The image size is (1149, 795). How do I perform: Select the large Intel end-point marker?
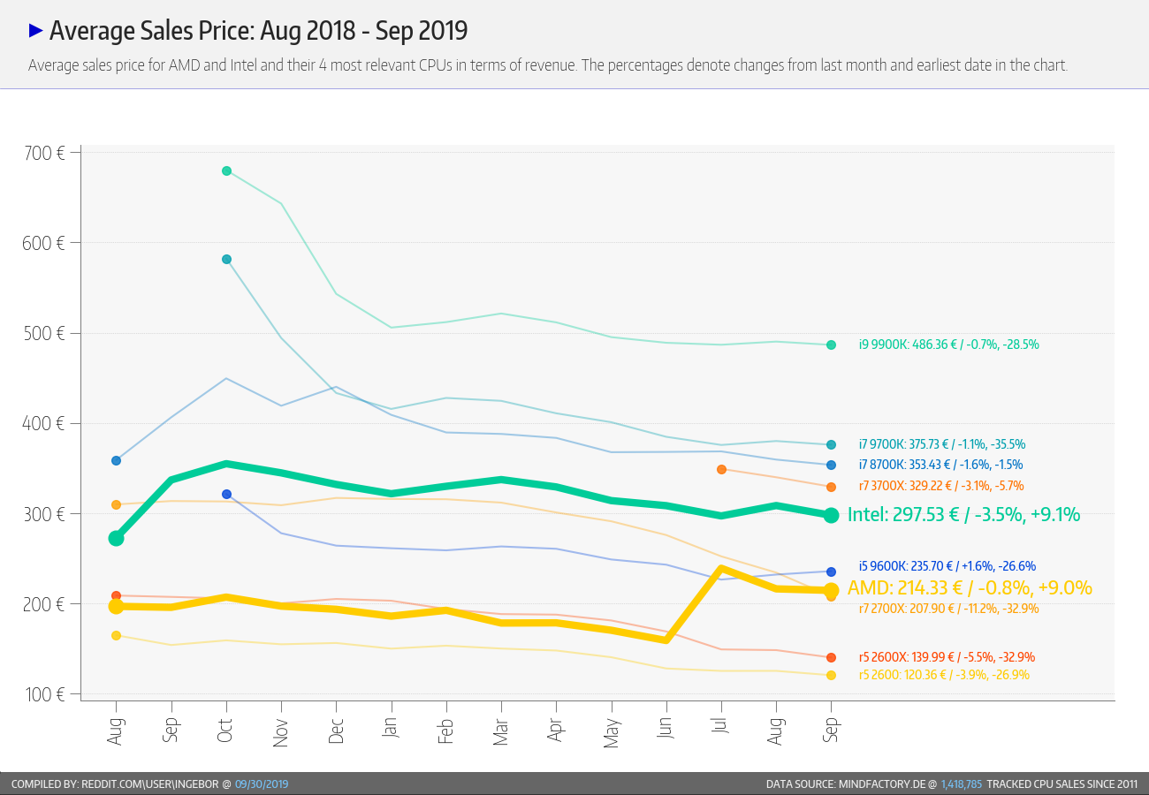pyautogui.click(x=831, y=515)
